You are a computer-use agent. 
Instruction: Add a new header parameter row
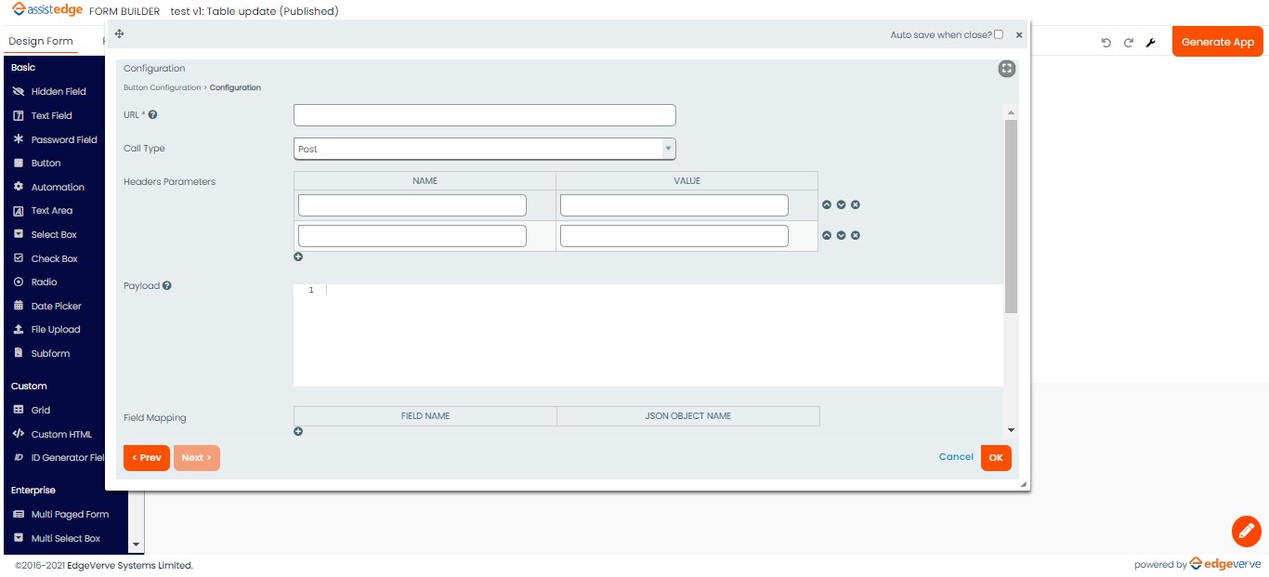[298, 257]
